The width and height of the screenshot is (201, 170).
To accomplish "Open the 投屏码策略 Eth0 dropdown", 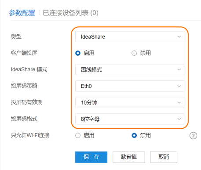I will point(130,86).
